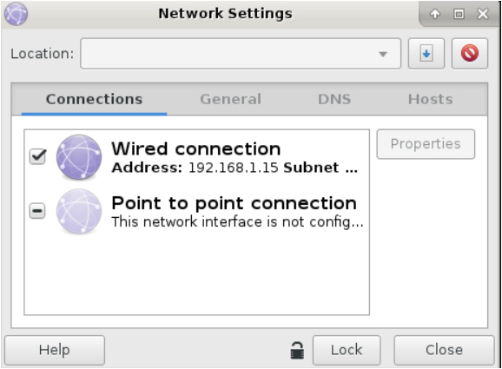Click inside the Location combo box field

pyautogui.click(x=241, y=54)
